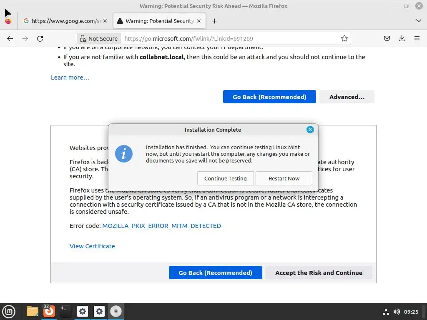Switch to the Google search tab

[65, 21]
